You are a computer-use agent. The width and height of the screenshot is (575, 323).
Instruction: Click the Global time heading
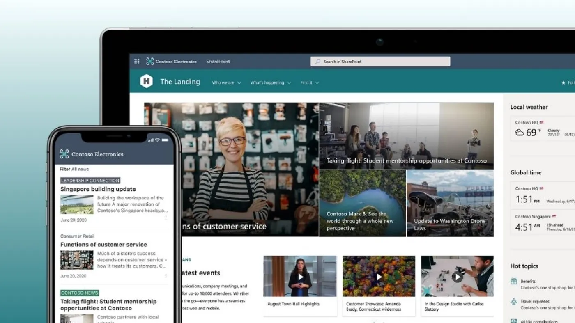(x=526, y=172)
